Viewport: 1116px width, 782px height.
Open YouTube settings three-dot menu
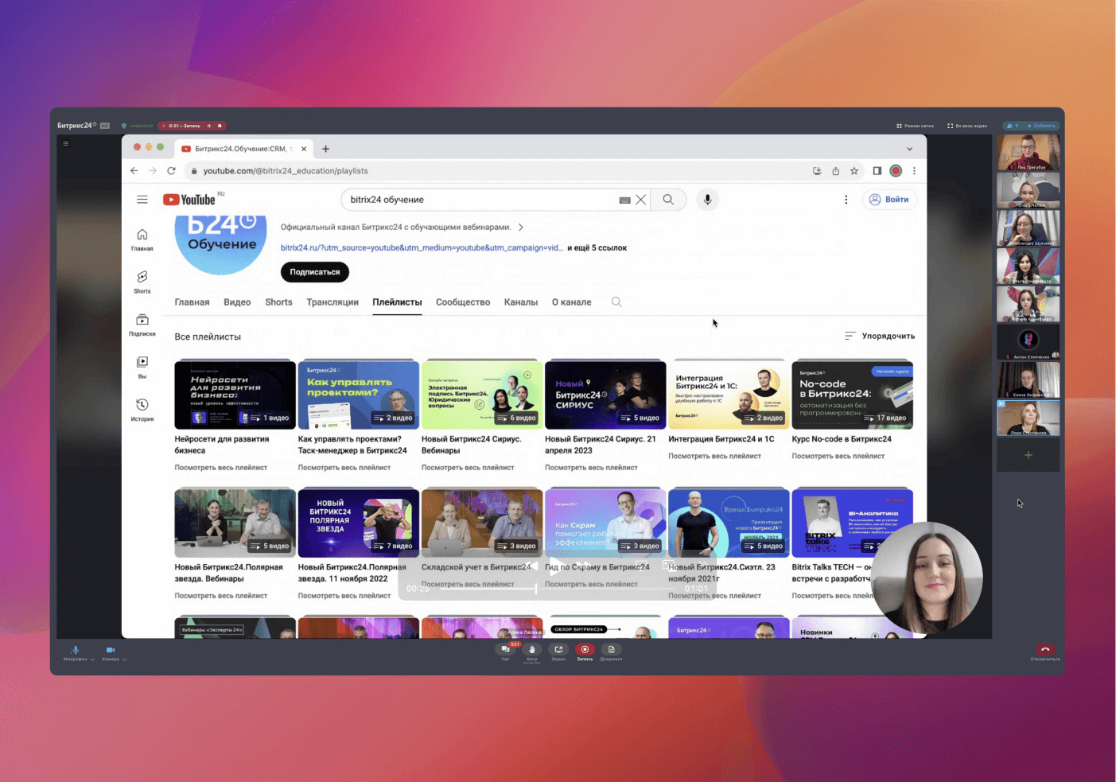click(846, 200)
